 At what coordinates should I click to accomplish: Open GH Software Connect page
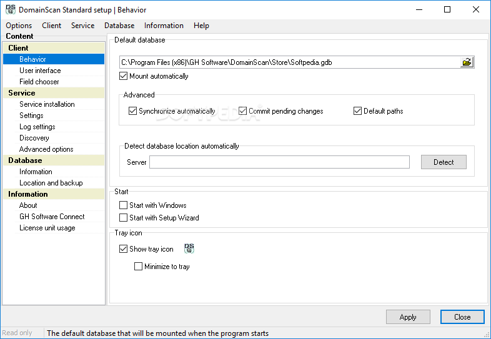tap(54, 217)
